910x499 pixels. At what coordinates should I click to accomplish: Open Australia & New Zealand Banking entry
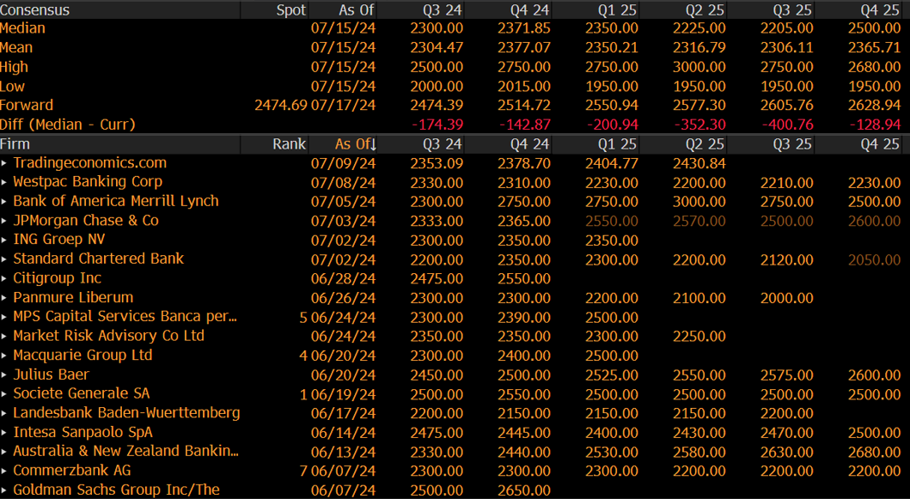click(126, 451)
